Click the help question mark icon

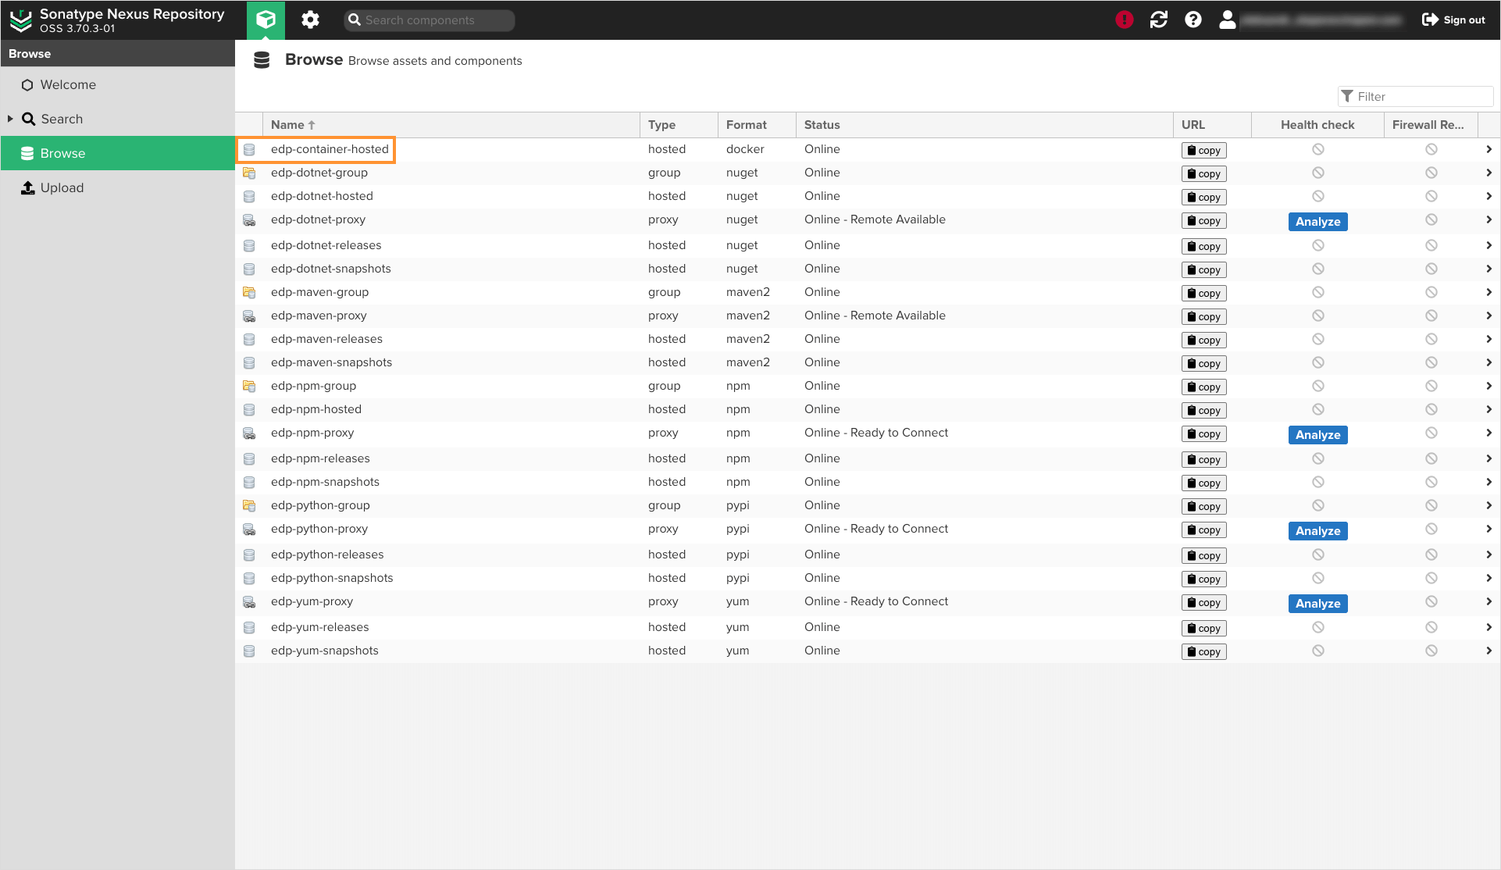click(1193, 20)
